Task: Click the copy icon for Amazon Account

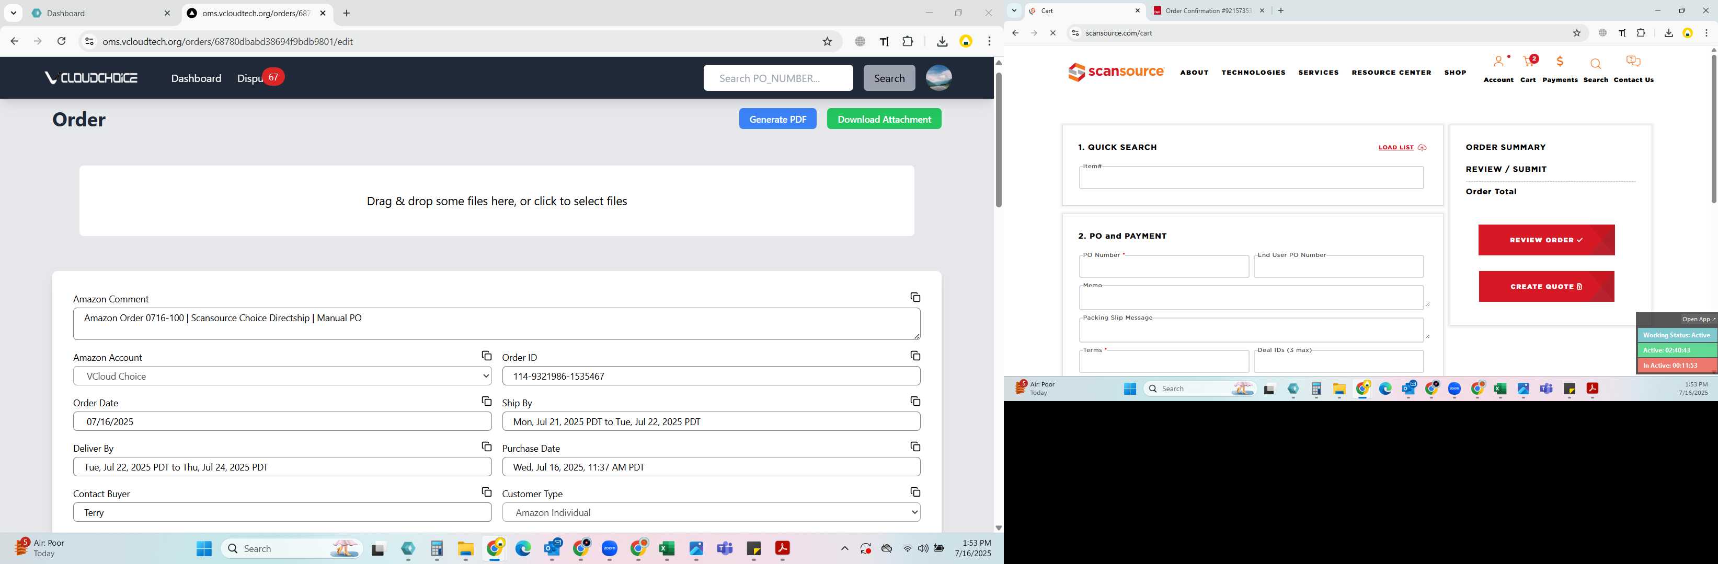Action: coord(486,356)
